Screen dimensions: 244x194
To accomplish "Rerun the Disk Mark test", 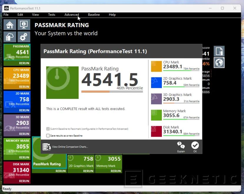I will (x=24, y=181).
